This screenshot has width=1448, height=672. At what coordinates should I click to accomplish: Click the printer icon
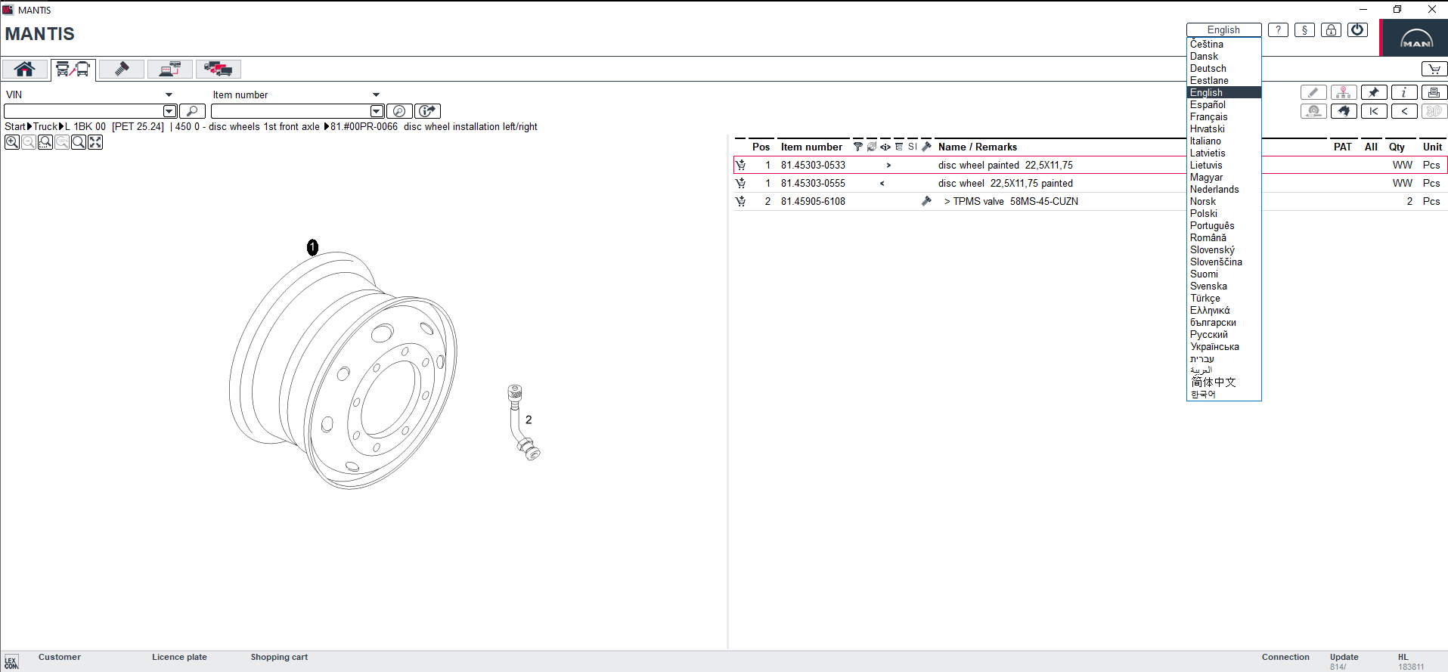tap(1434, 92)
